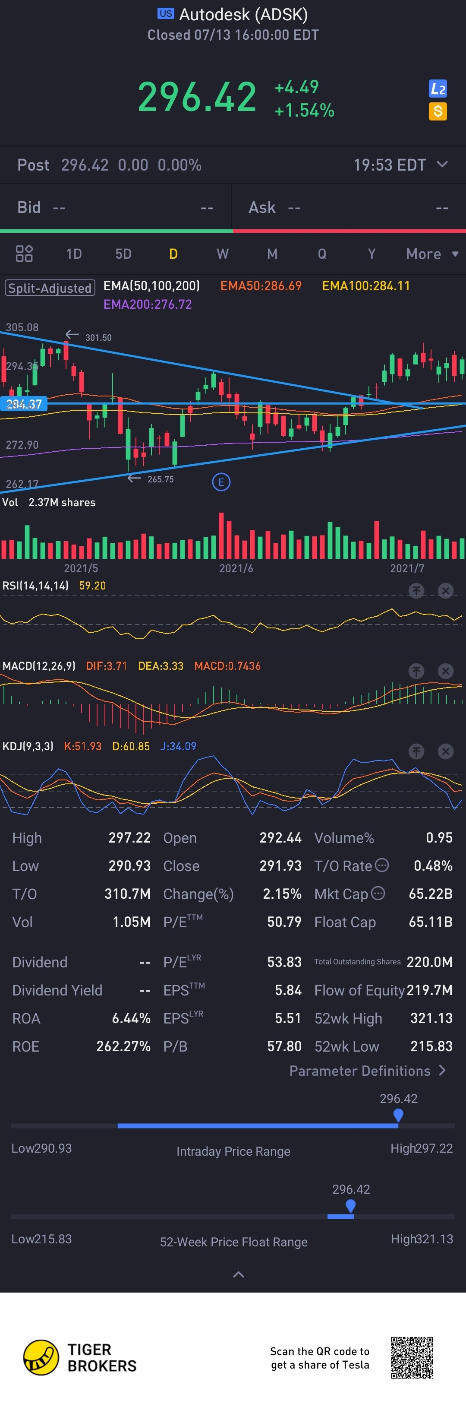Image resolution: width=466 pixels, height=1423 pixels.
Task: Remove the KDJ indicator panel
Action: [x=446, y=751]
